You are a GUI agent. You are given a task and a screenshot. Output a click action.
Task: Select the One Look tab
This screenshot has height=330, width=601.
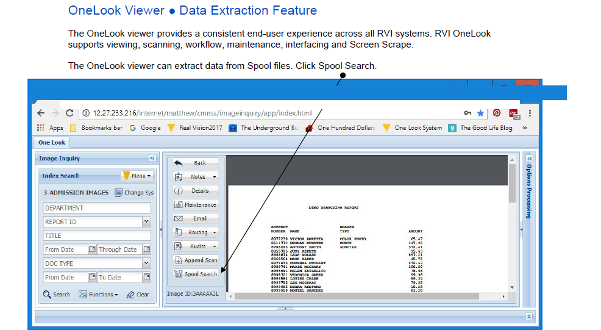pos(52,142)
